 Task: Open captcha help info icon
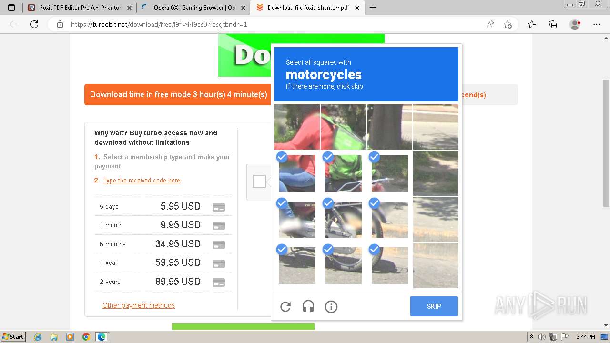pyautogui.click(x=331, y=307)
